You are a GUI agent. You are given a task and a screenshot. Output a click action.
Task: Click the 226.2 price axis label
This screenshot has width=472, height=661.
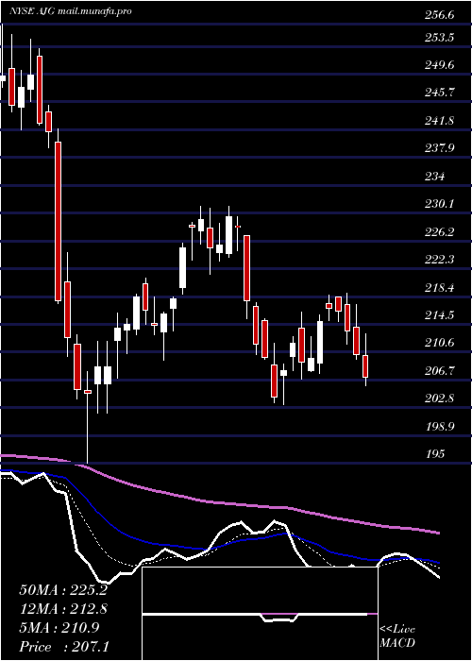tap(440, 232)
